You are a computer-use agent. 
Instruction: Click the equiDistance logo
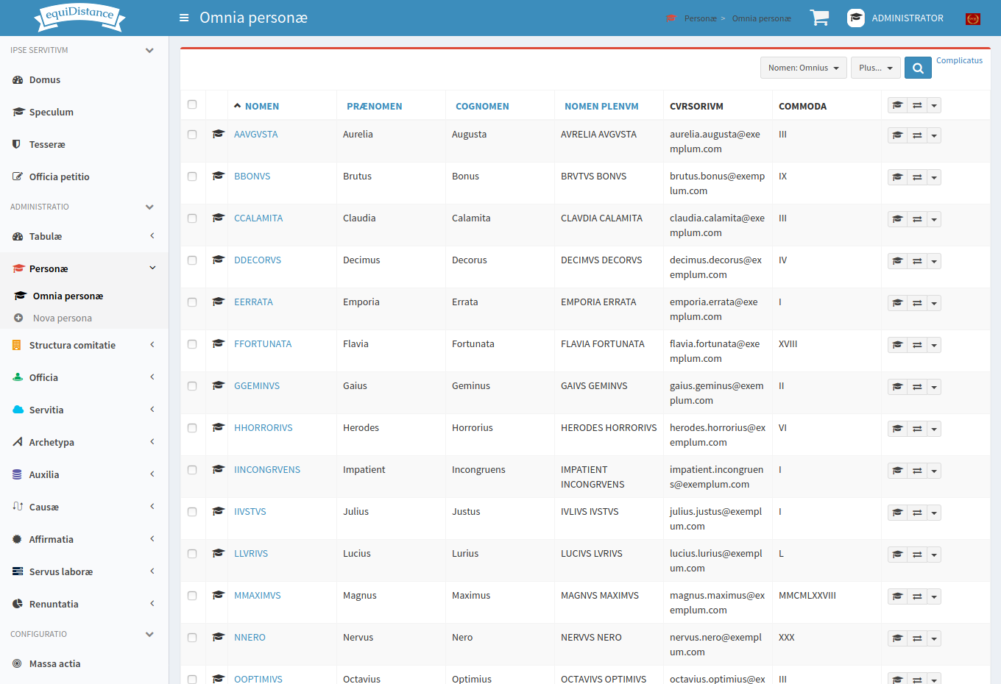pos(79,17)
